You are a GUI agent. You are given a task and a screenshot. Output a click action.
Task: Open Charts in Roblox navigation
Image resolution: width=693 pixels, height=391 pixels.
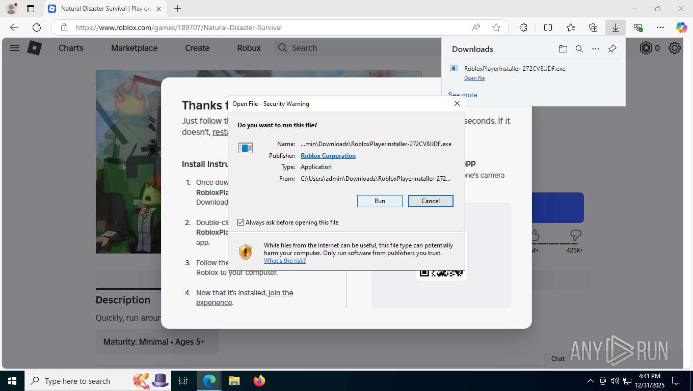(x=71, y=48)
